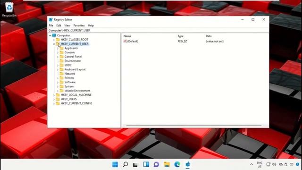
Task: Click the Volatile Environment folder icon
Action: tap(62, 91)
